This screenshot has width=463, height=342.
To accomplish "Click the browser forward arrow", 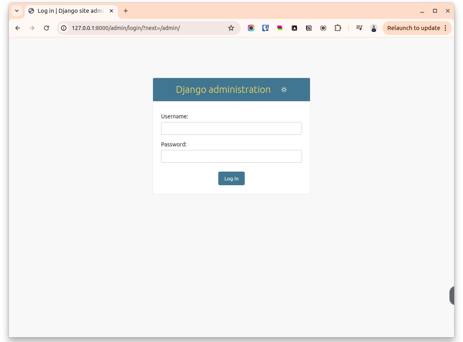I will pos(32,28).
